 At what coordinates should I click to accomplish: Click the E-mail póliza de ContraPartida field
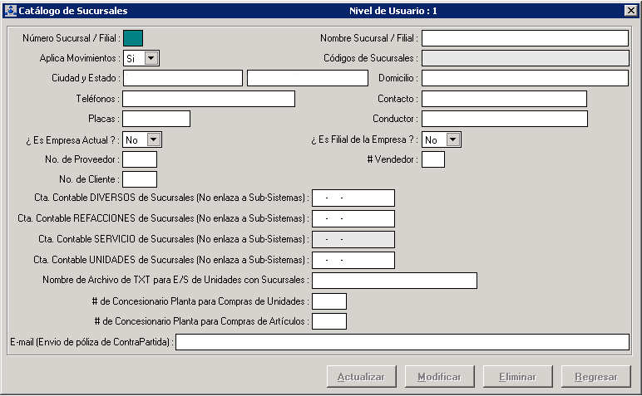(x=402, y=342)
